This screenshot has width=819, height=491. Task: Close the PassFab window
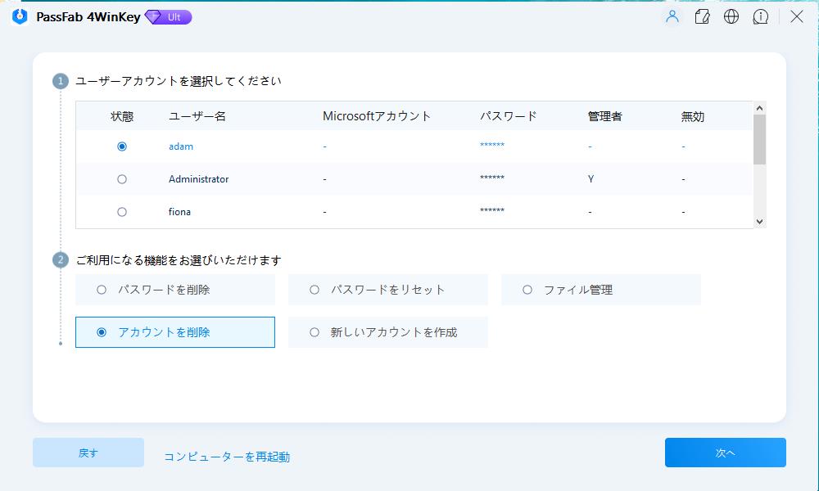click(x=796, y=16)
